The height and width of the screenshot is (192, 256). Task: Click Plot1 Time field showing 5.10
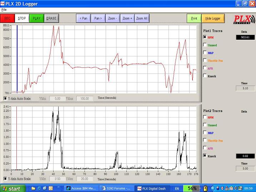(245, 88)
